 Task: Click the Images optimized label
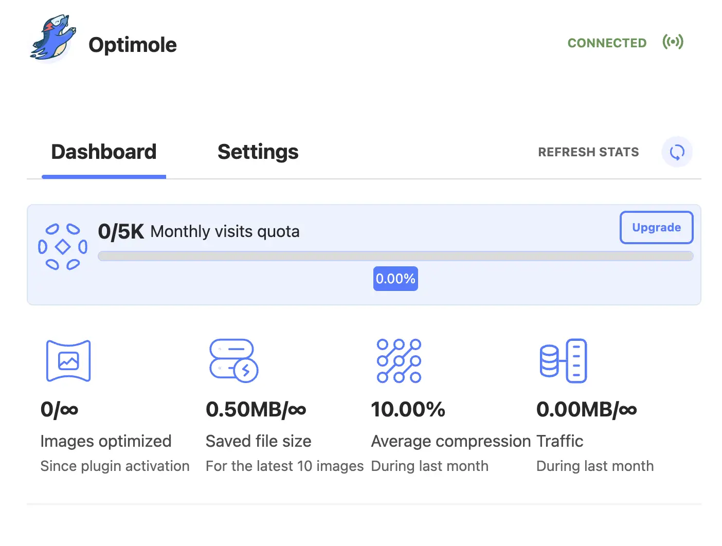[106, 441]
